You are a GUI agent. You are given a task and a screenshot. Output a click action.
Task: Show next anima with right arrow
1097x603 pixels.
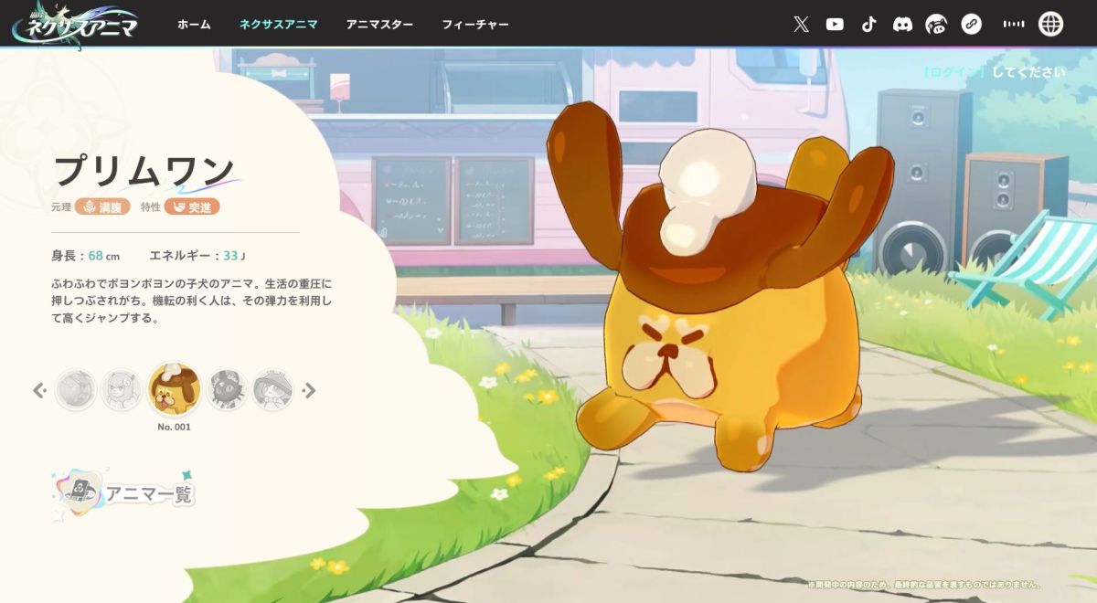(309, 390)
